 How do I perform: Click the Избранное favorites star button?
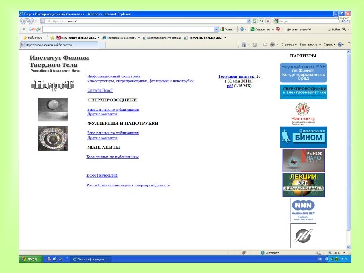tap(33, 37)
